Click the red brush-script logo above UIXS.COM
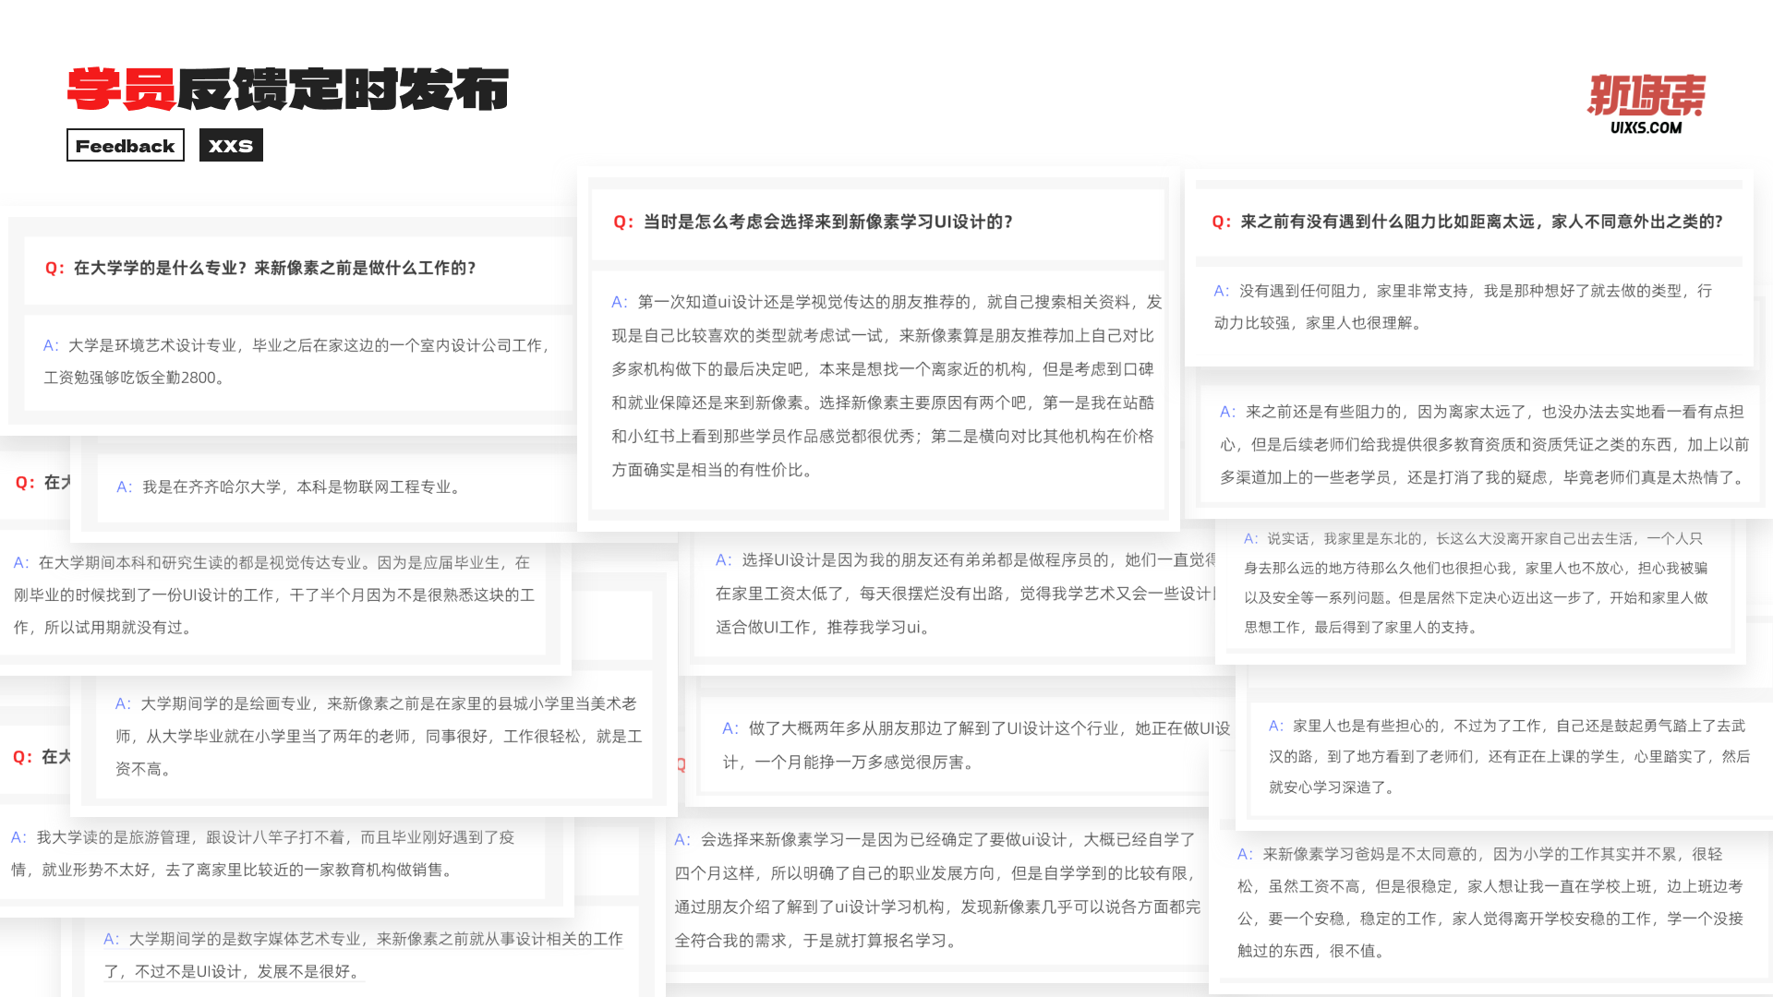1773x997 pixels. tap(1646, 95)
